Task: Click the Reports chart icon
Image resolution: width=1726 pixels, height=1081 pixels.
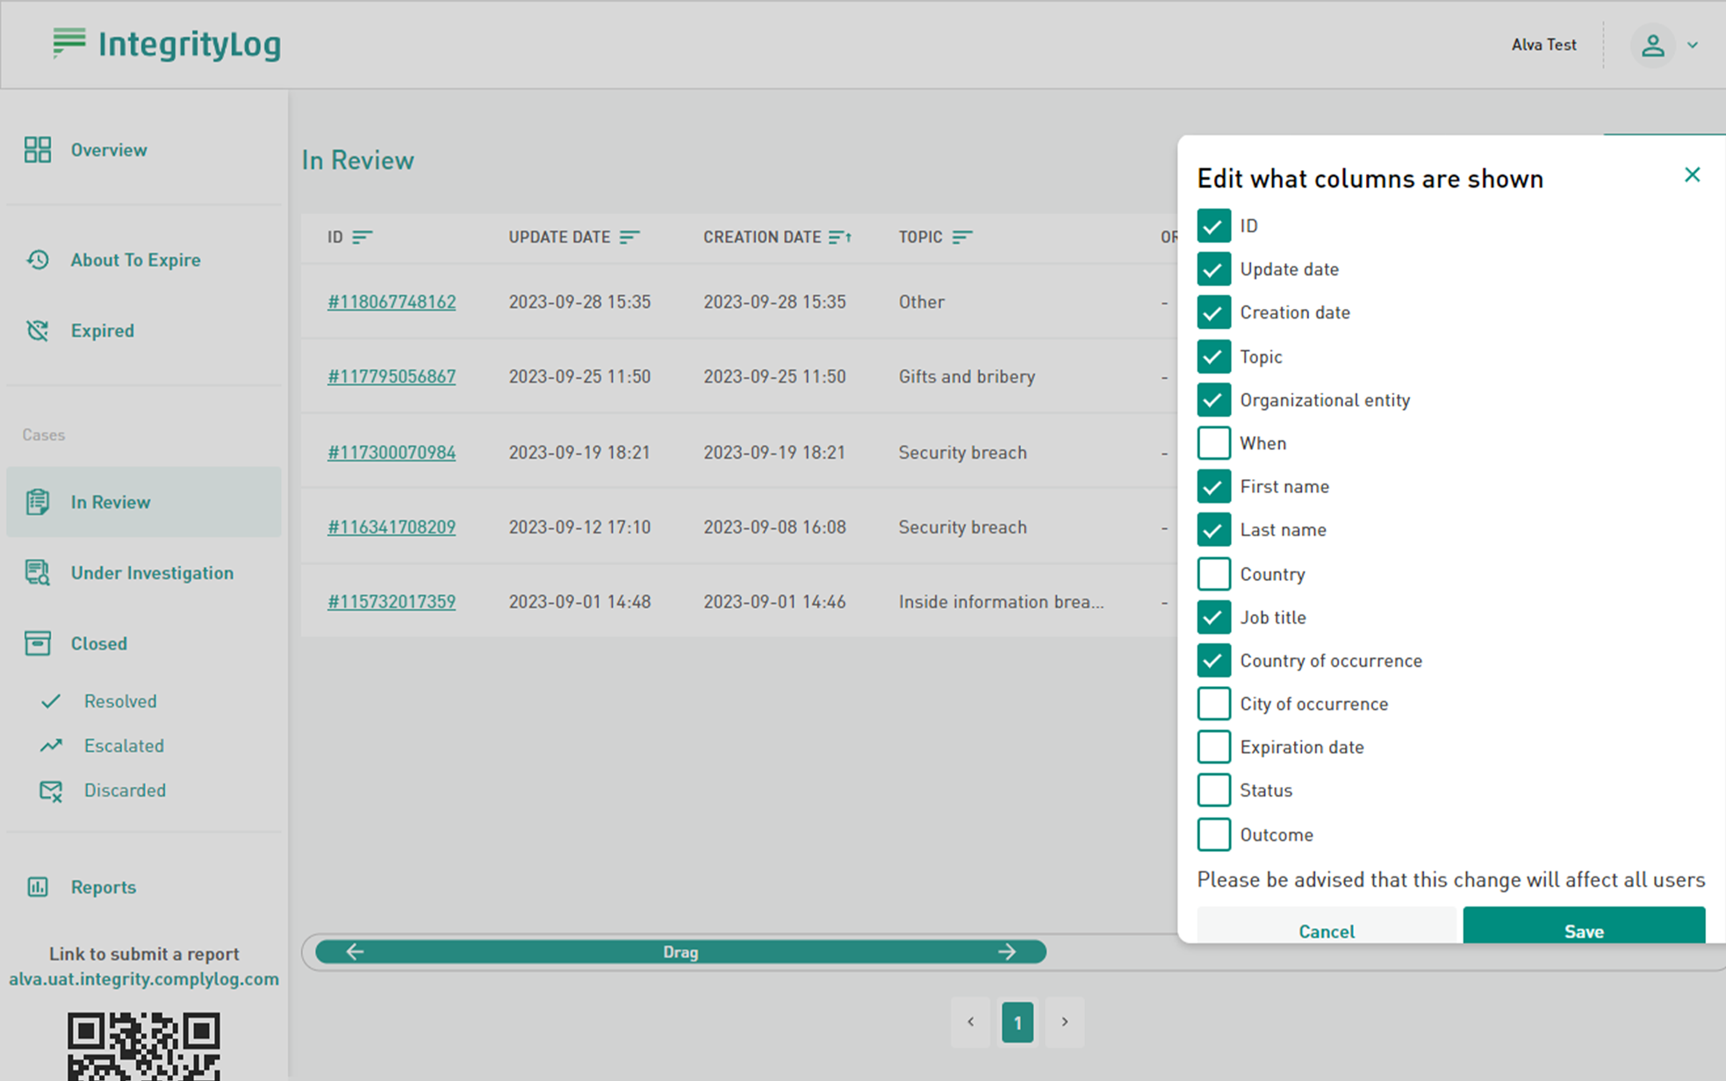Action: click(37, 887)
